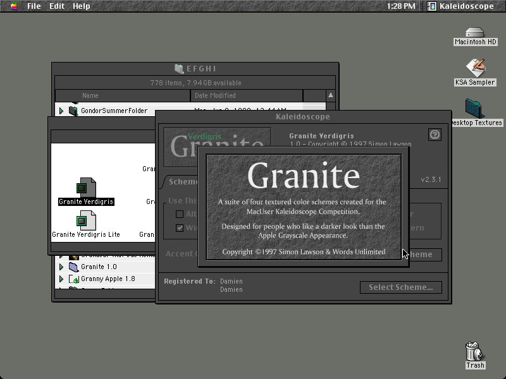This screenshot has width=506, height=379.
Task: Select the Desktop Textures folder icon
Action: coord(474,109)
